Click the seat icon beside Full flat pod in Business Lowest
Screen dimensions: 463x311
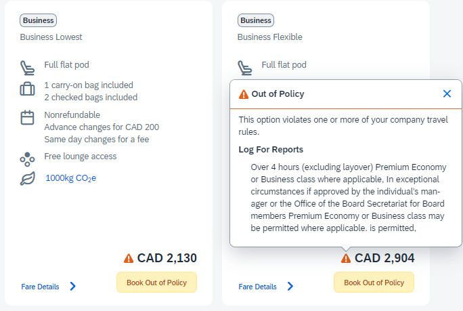click(x=27, y=68)
